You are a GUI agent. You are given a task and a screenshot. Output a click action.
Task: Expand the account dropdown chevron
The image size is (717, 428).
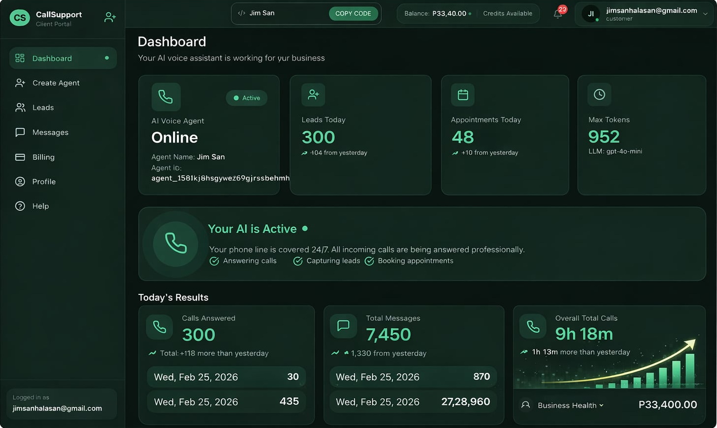[x=705, y=14]
